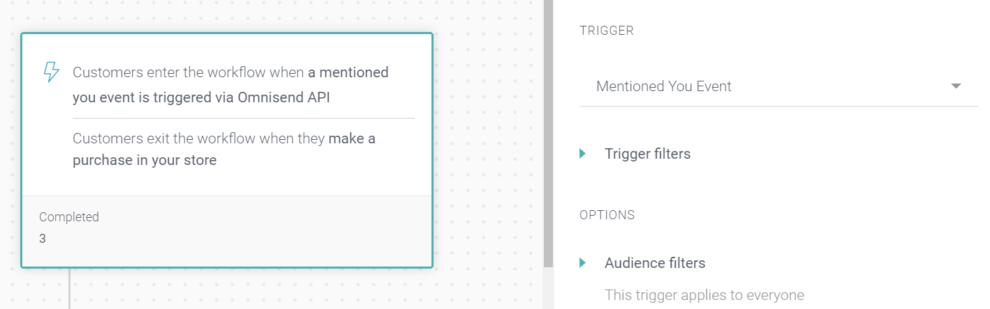Expand the Trigger filters triangle arrow

click(x=583, y=154)
